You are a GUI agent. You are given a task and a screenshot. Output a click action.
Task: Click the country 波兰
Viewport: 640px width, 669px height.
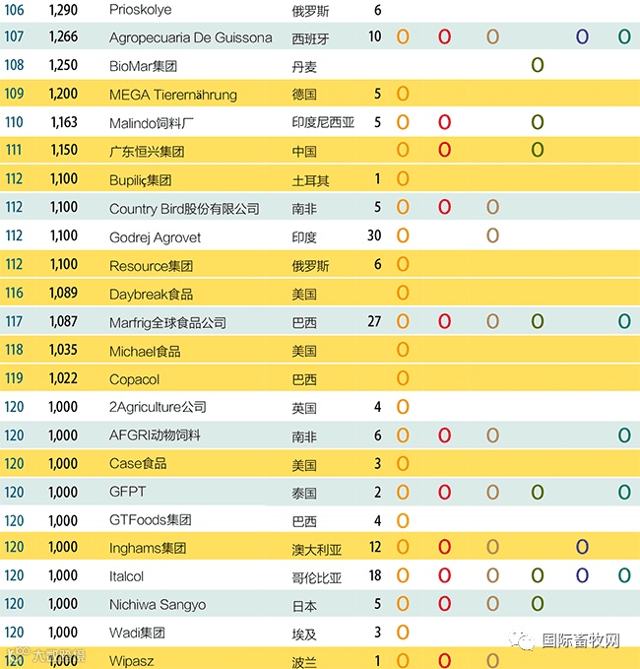tap(304, 662)
